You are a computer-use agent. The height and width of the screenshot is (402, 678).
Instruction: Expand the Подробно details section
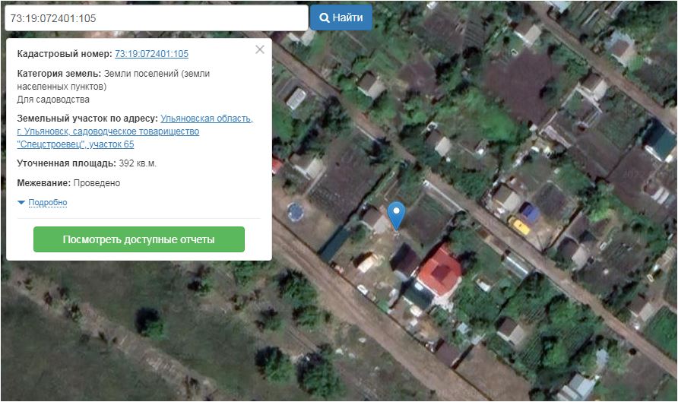pyautogui.click(x=48, y=202)
